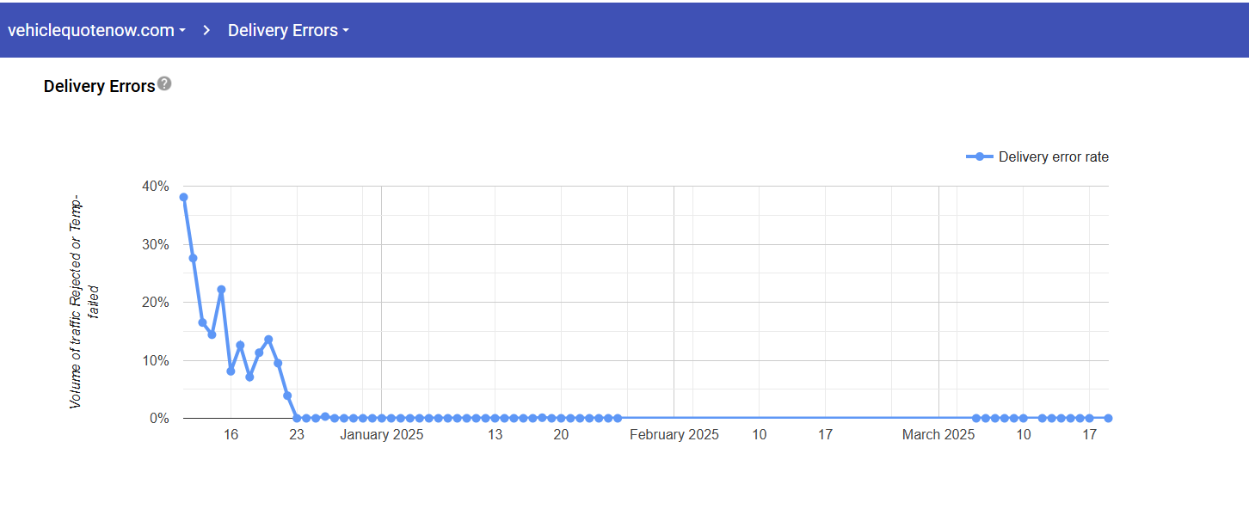1249x509 pixels.
Task: Select the first data point in March 2025
Action: (x=976, y=418)
